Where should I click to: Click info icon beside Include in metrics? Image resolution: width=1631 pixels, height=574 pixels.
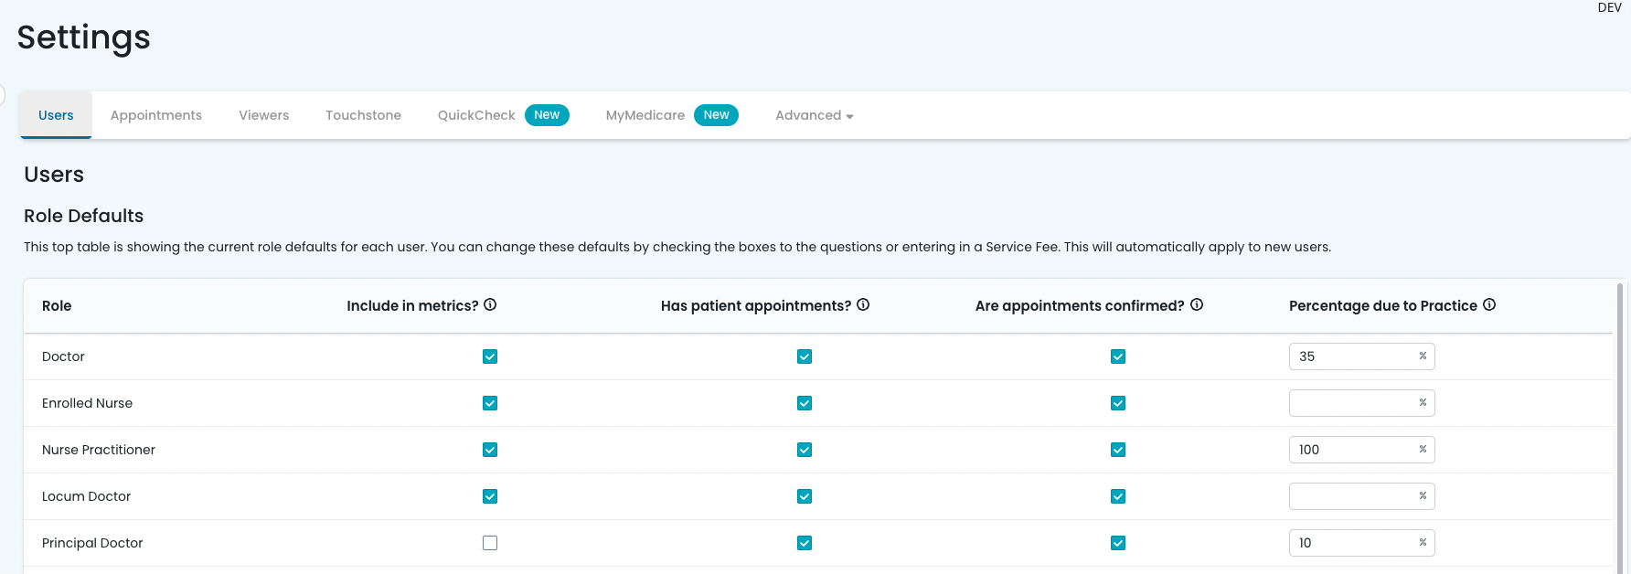pyautogui.click(x=490, y=305)
